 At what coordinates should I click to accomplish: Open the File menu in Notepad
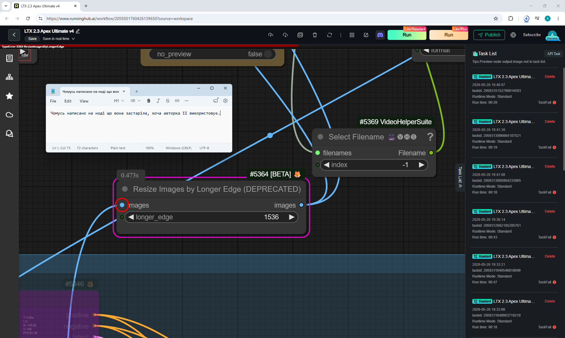(x=53, y=101)
